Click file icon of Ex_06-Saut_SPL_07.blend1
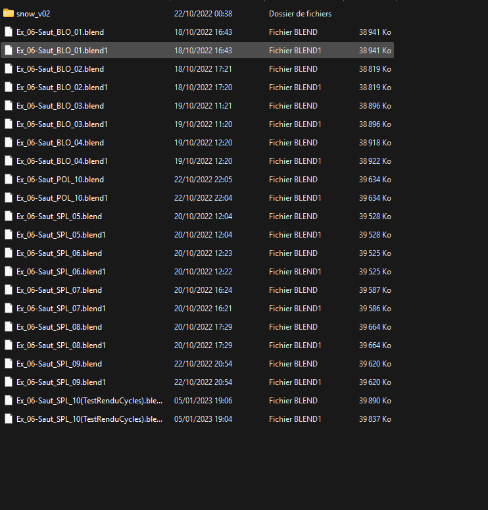 tap(9, 309)
